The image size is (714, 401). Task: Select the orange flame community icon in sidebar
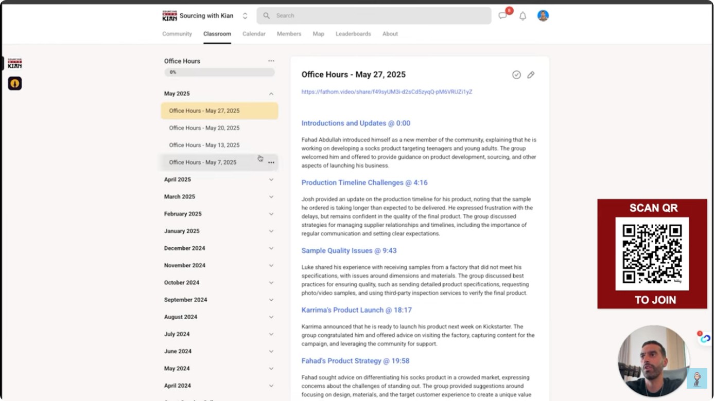pos(15,83)
